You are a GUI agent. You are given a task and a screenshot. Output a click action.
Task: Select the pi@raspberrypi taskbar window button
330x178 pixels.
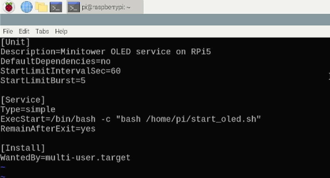click(105, 7)
